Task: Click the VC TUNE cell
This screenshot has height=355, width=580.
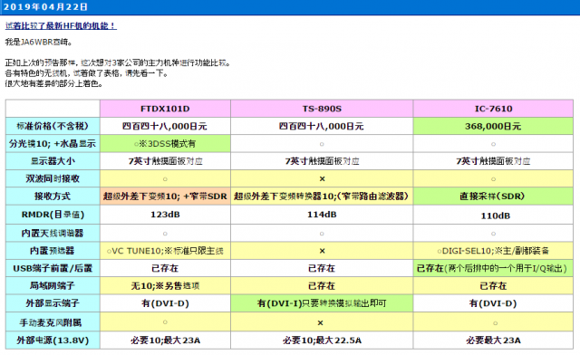Action: [x=165, y=251]
